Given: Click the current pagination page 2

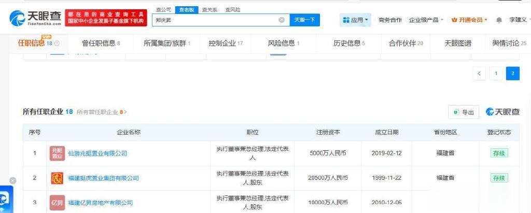Looking at the screenshot, I should tap(513, 74).
